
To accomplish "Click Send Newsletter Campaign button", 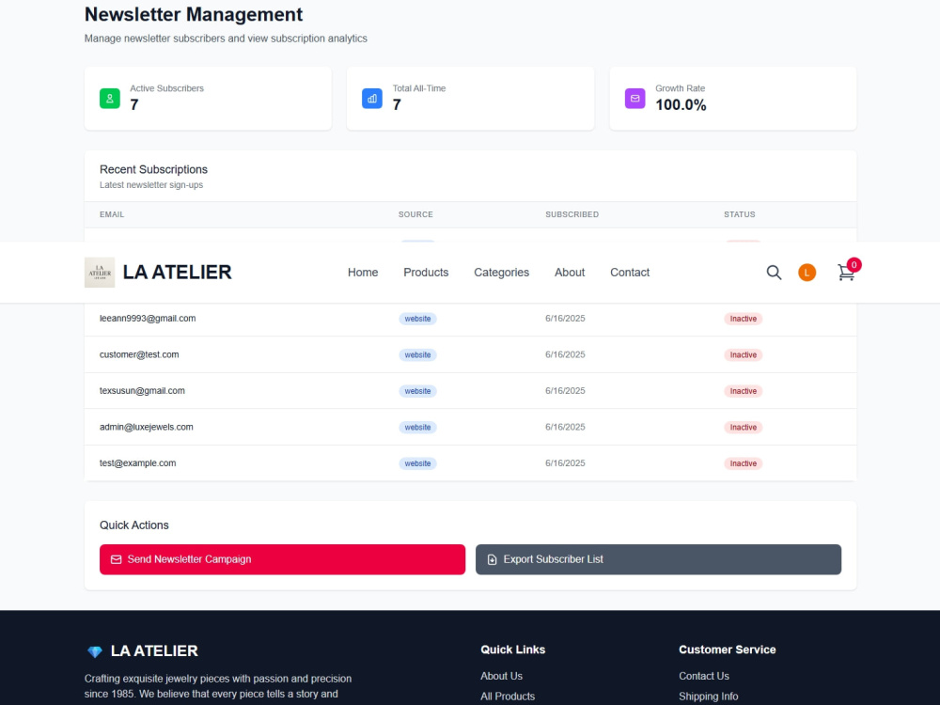I will point(282,559).
